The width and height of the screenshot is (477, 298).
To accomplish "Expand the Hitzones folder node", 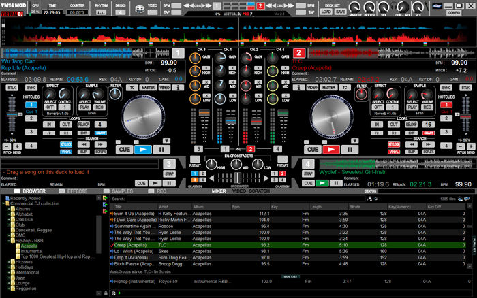I will pos(9,262).
